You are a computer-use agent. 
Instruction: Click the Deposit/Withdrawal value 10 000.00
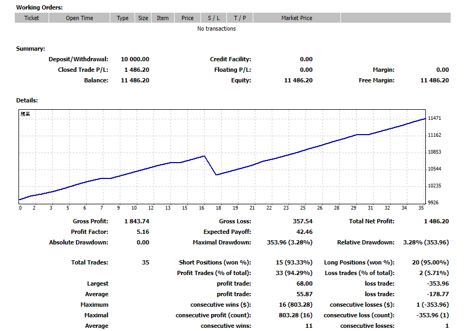click(x=135, y=59)
